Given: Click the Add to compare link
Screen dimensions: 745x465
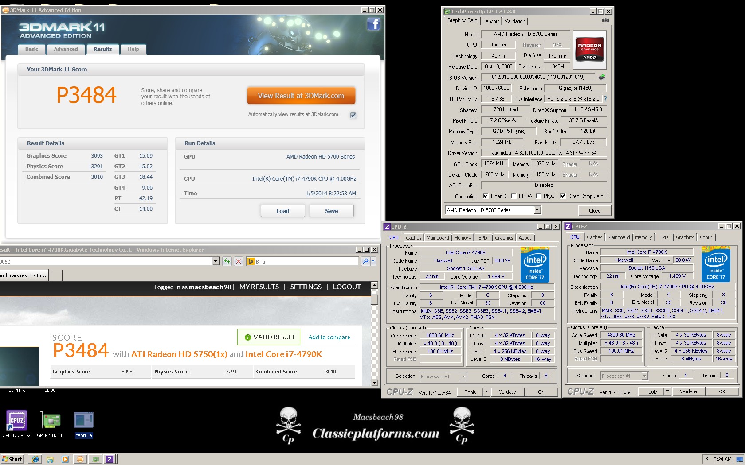Looking at the screenshot, I should (329, 337).
